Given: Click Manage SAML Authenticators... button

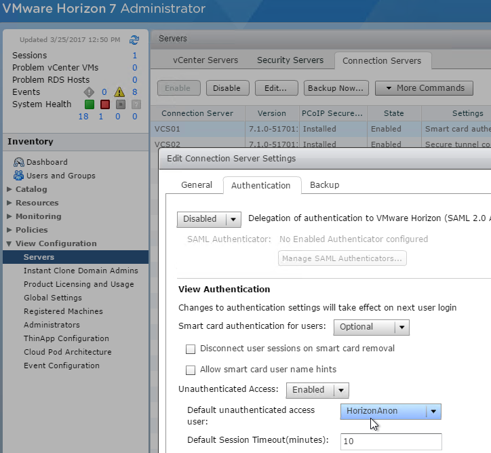Looking at the screenshot, I should (x=342, y=258).
